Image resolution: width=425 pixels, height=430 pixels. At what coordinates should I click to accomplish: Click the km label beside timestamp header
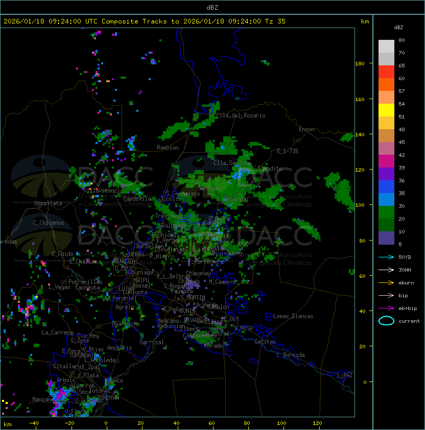tap(365, 21)
